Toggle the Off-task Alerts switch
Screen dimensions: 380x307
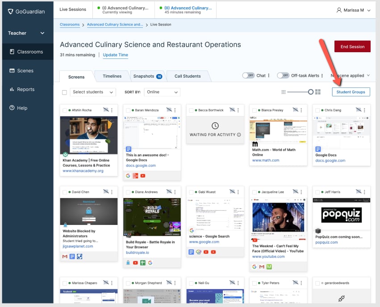click(283, 75)
